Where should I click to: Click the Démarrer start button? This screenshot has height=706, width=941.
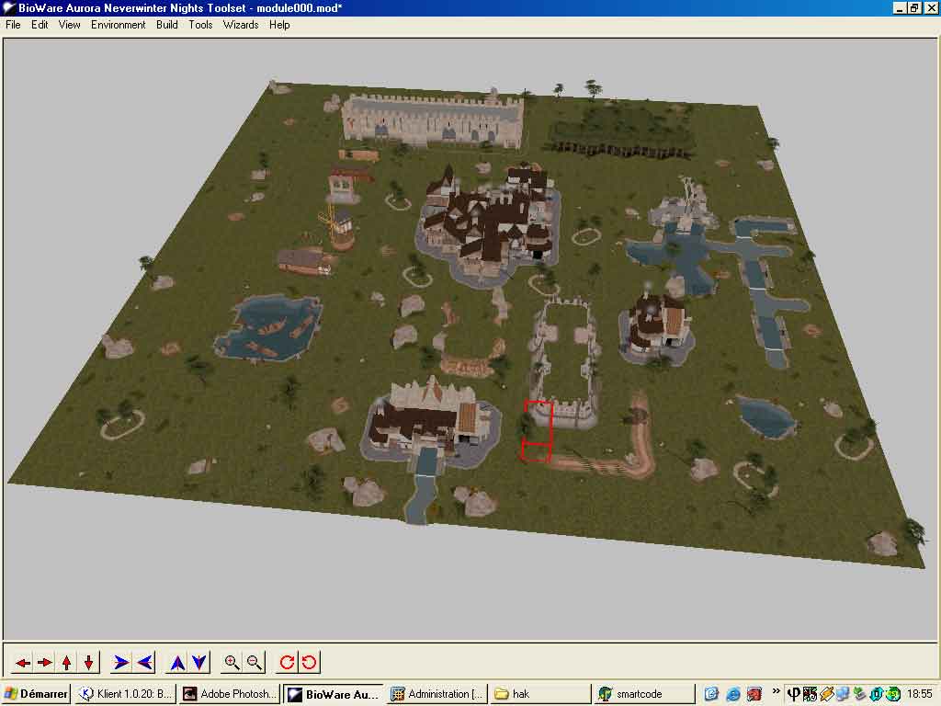click(36, 694)
